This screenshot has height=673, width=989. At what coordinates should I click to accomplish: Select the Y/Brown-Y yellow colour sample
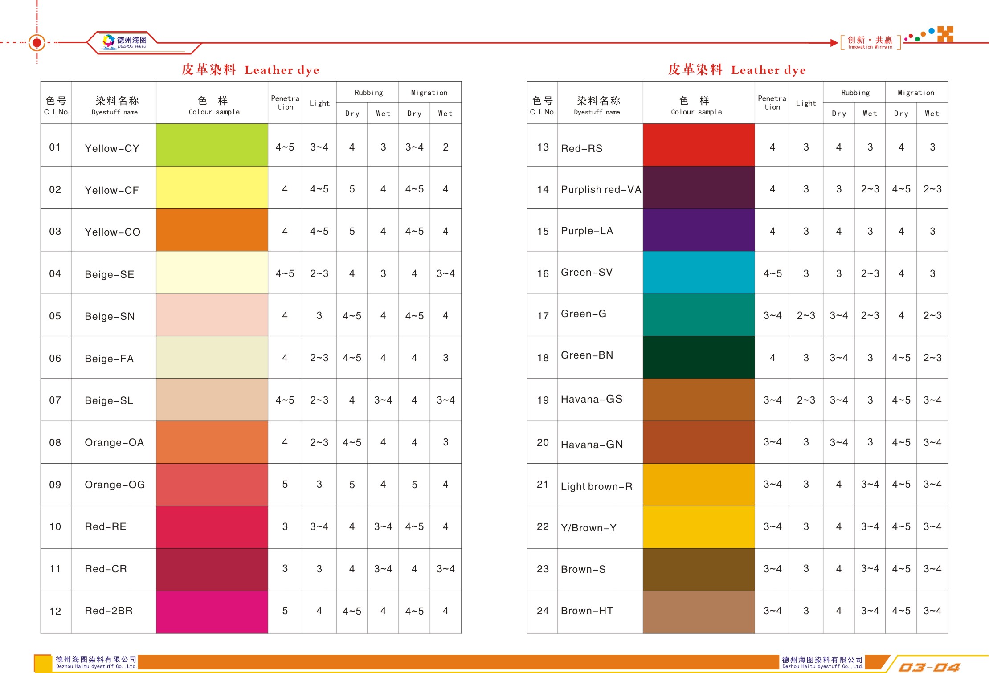699,526
